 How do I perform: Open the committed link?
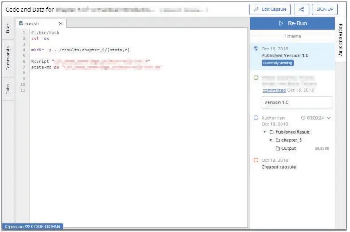pos(274,90)
